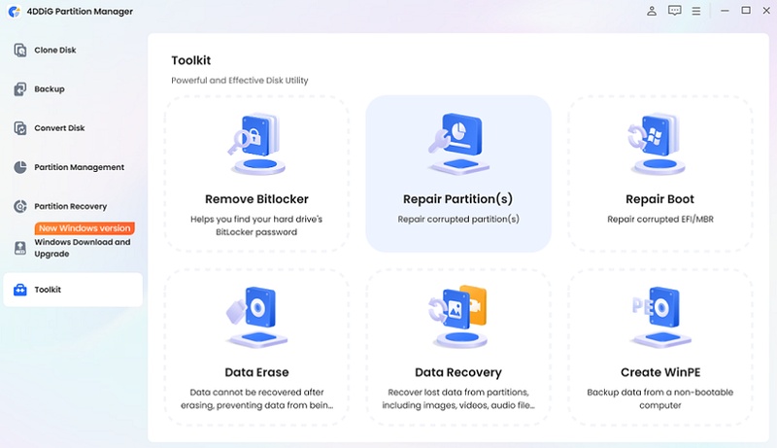Viewport: 777px width, 448px height.
Task: Click "Helps you find your hard drive's BitLocker password"
Action: coord(256,225)
